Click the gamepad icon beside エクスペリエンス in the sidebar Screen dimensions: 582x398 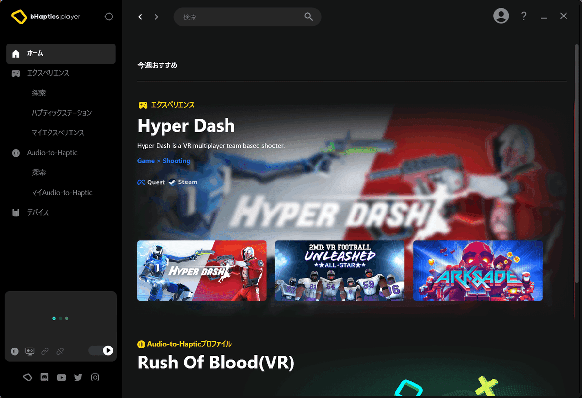click(x=16, y=73)
